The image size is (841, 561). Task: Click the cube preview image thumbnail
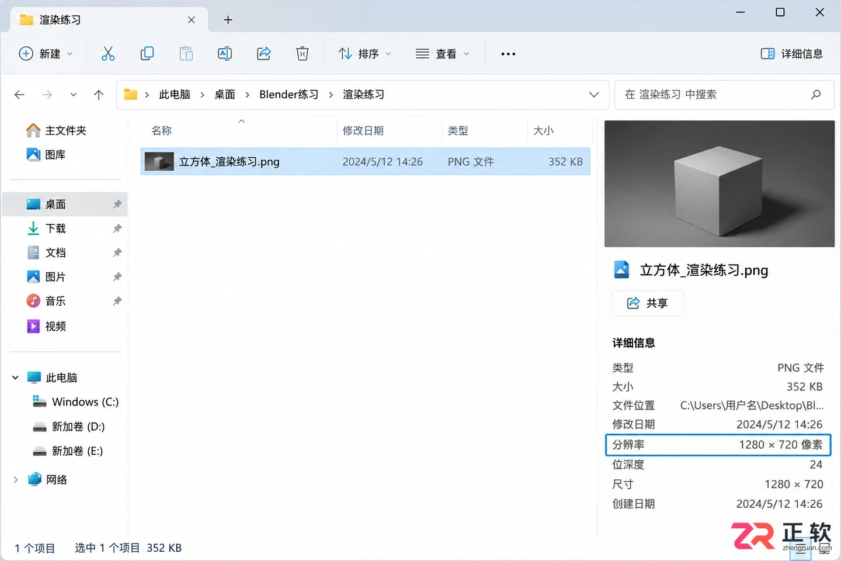click(720, 183)
